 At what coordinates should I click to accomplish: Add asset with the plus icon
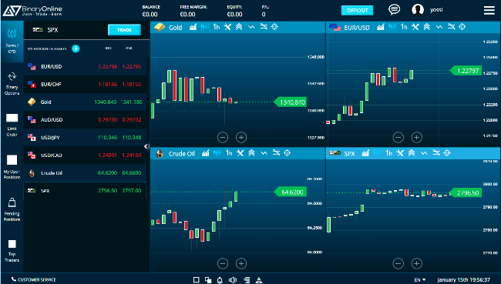tap(76, 48)
